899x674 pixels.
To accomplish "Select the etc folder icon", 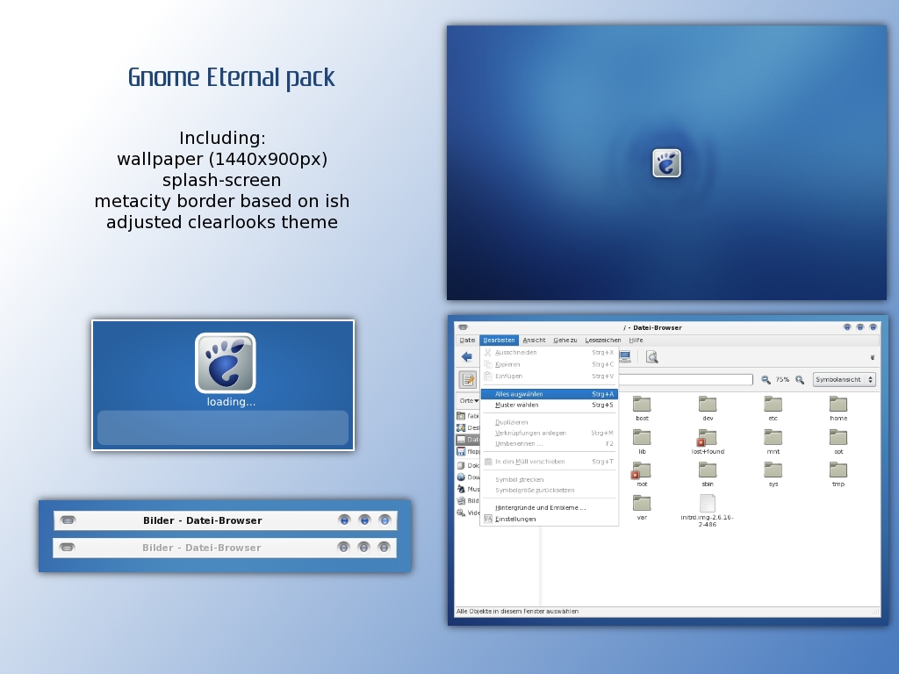I will 773,404.
